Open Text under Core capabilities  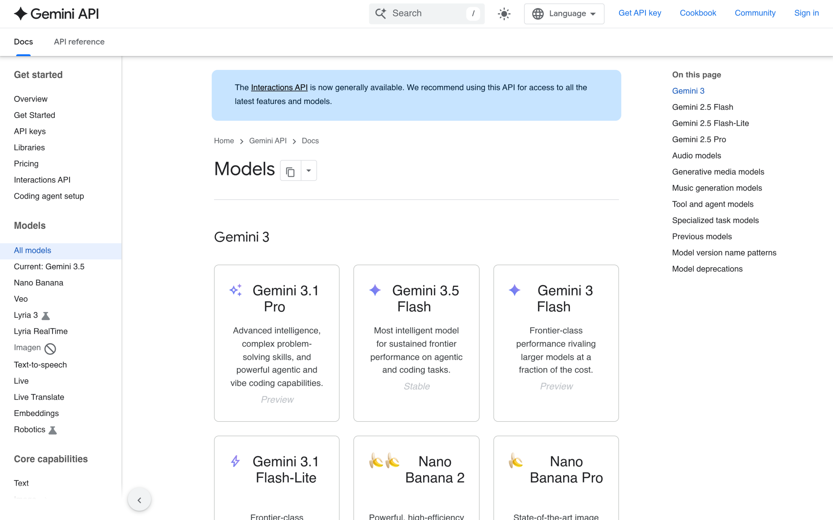[21, 483]
